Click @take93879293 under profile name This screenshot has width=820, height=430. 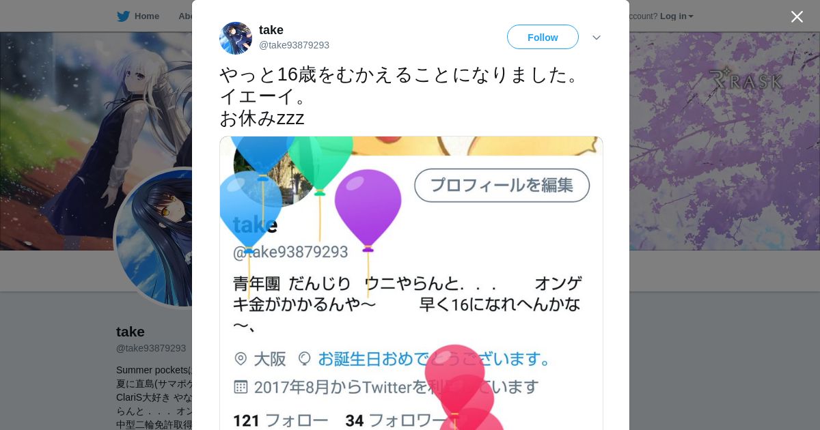[151, 348]
